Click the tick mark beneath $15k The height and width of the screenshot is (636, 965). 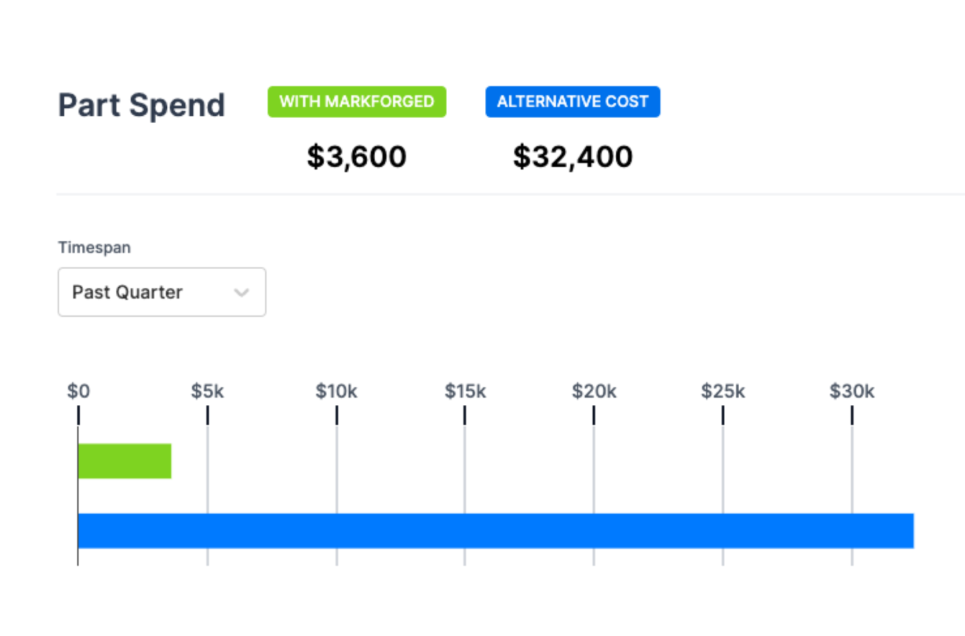click(x=464, y=416)
